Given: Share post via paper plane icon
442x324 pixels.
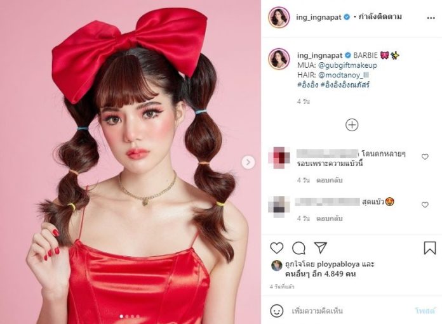Looking at the screenshot, I should click(321, 247).
